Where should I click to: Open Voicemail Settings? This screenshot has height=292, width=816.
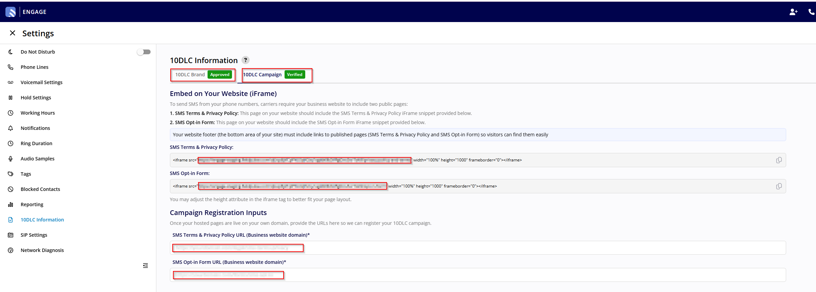click(x=41, y=82)
